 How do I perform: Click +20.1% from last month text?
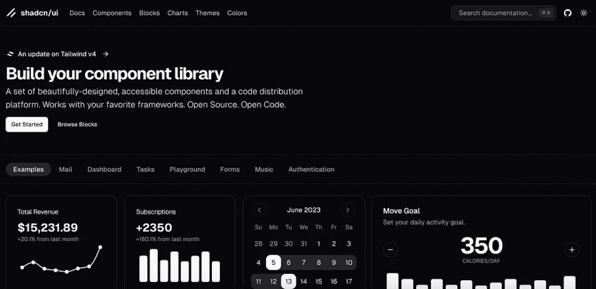[x=48, y=239]
